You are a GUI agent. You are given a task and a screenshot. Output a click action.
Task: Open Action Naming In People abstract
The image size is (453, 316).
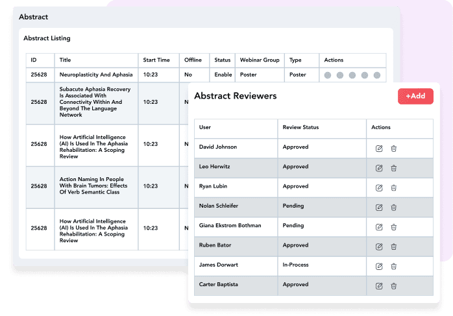pyautogui.click(x=90, y=186)
